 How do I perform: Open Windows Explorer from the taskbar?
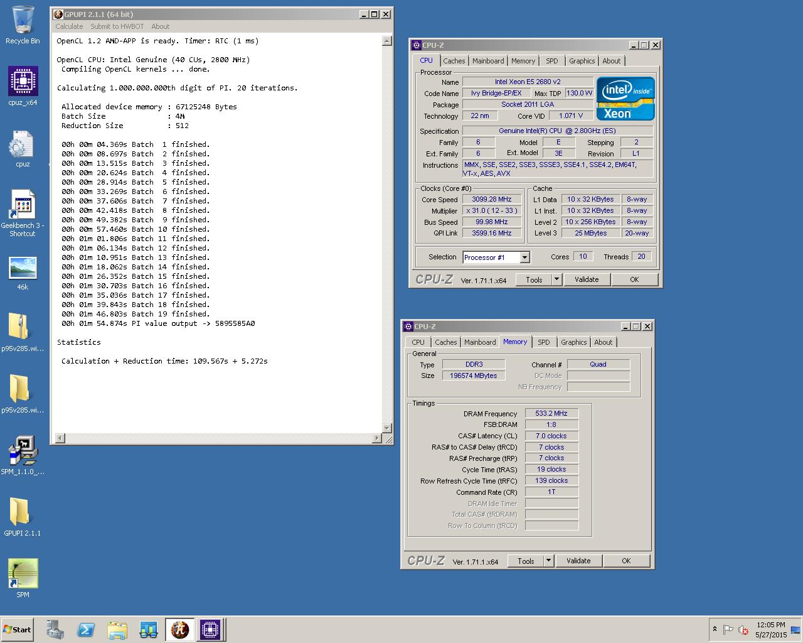(x=117, y=629)
